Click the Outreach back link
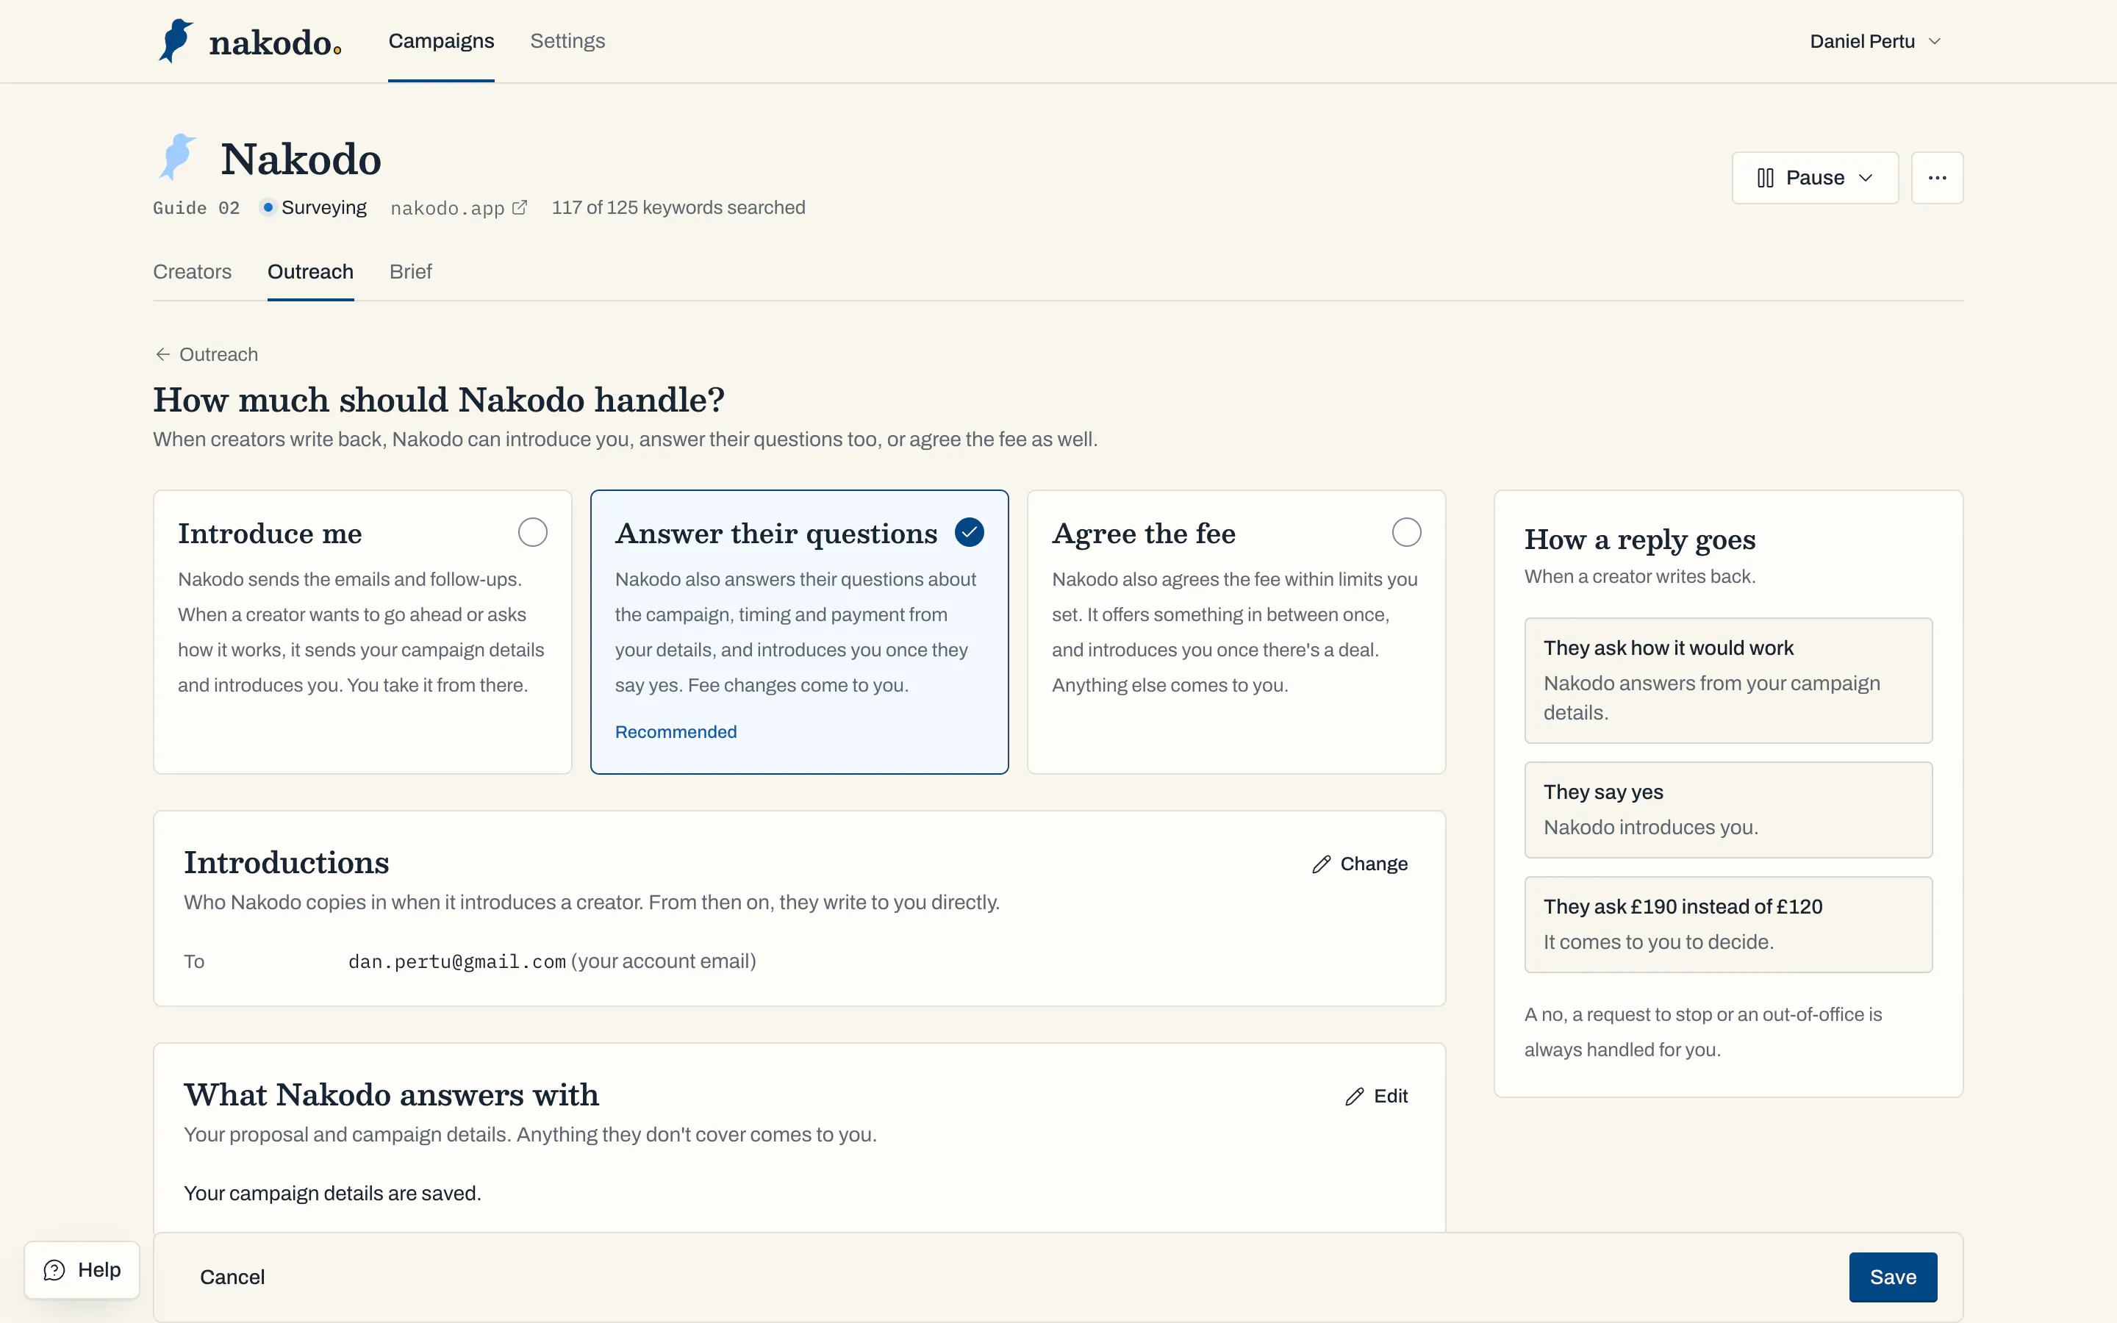Screen dimensions: 2117x1323 [x=207, y=354]
